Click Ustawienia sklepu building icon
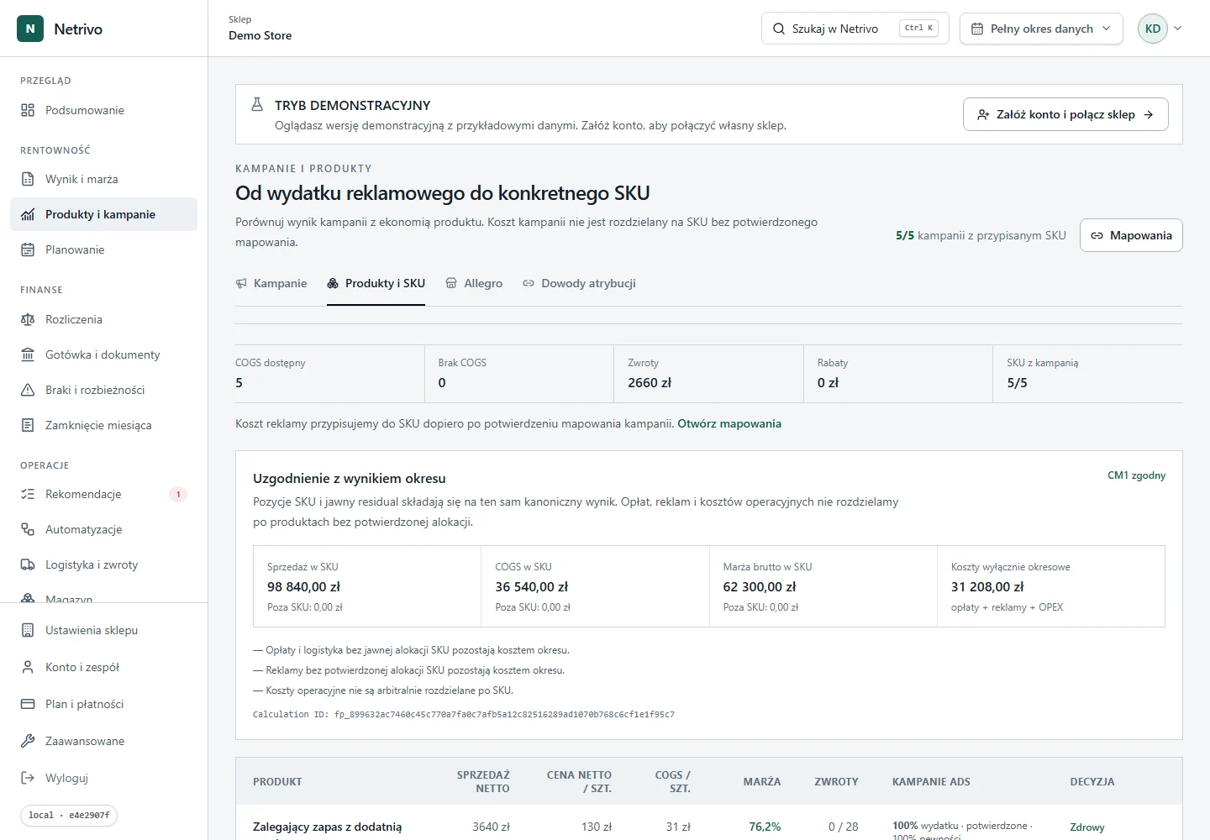Screen dimensions: 1210x840 (28, 630)
